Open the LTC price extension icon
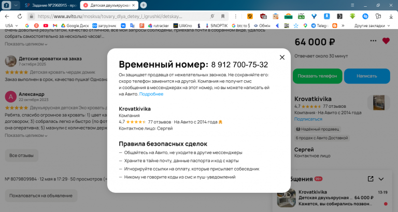The width and height of the screenshot is (398, 212). click(x=301, y=16)
